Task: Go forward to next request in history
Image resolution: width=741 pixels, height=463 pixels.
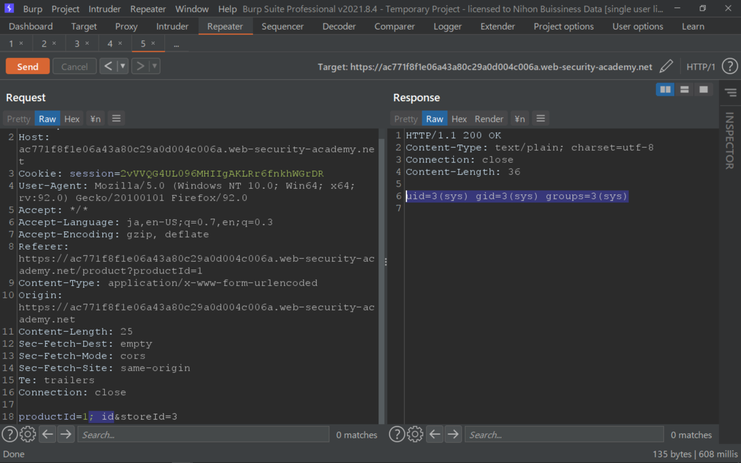Action: pyautogui.click(x=140, y=66)
